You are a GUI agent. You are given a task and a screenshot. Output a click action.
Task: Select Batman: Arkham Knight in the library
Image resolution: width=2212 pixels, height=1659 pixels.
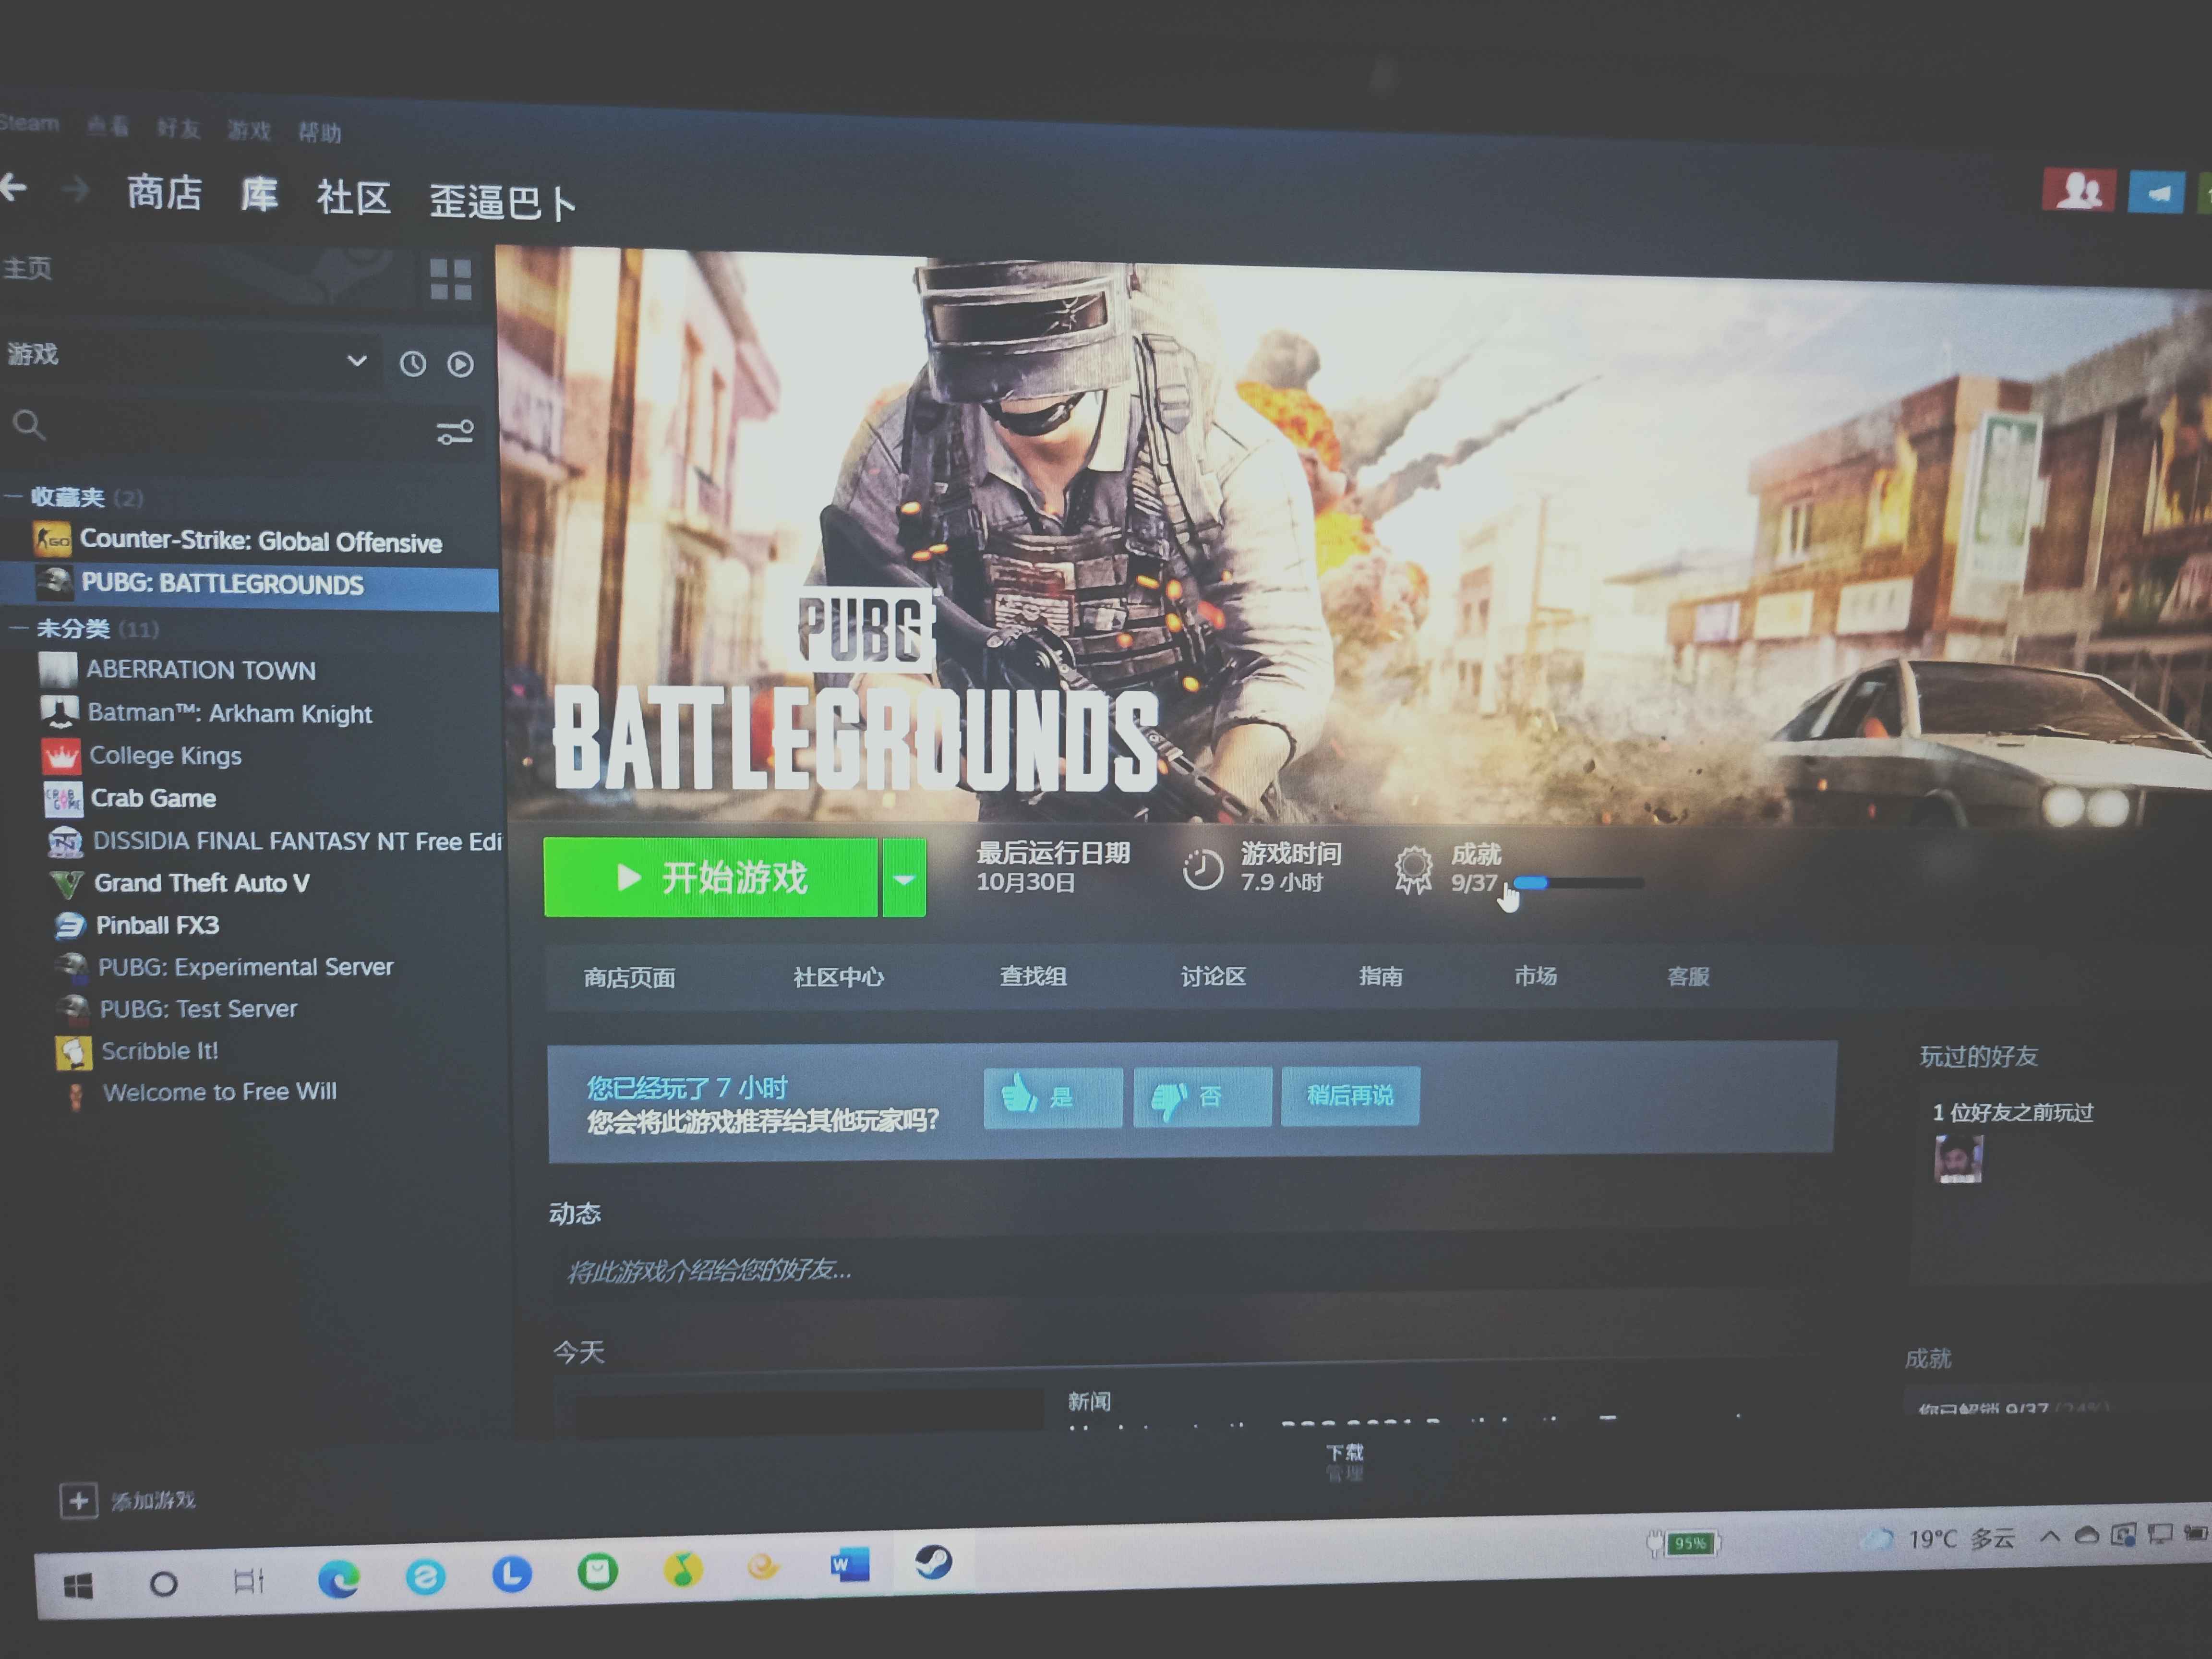pyautogui.click(x=229, y=713)
